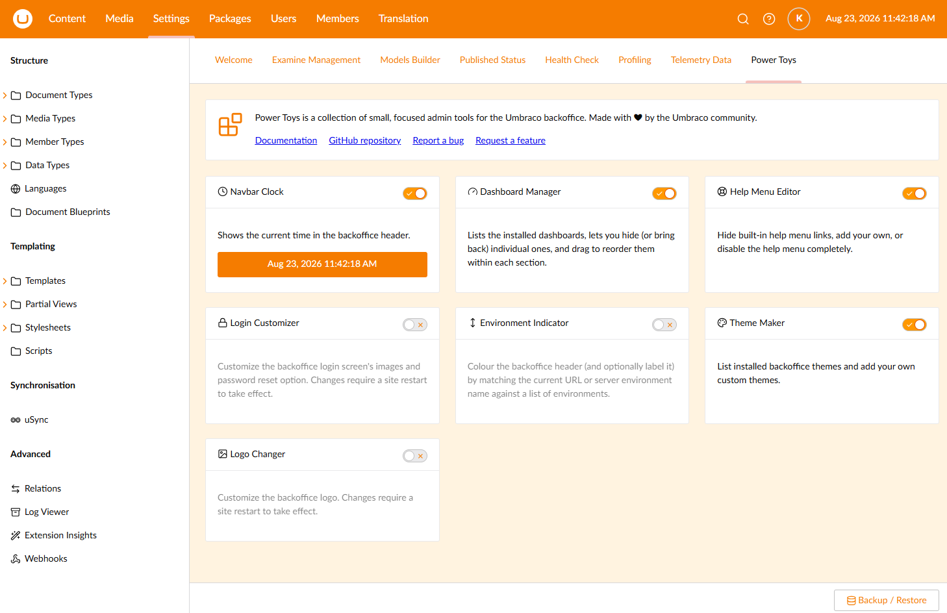Click the Power Toys blocks icon

[x=230, y=125]
